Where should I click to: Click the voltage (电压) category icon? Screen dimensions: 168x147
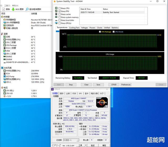point(2,88)
